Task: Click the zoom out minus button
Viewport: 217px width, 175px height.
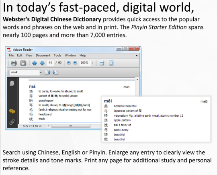Action: (x=69, y=63)
